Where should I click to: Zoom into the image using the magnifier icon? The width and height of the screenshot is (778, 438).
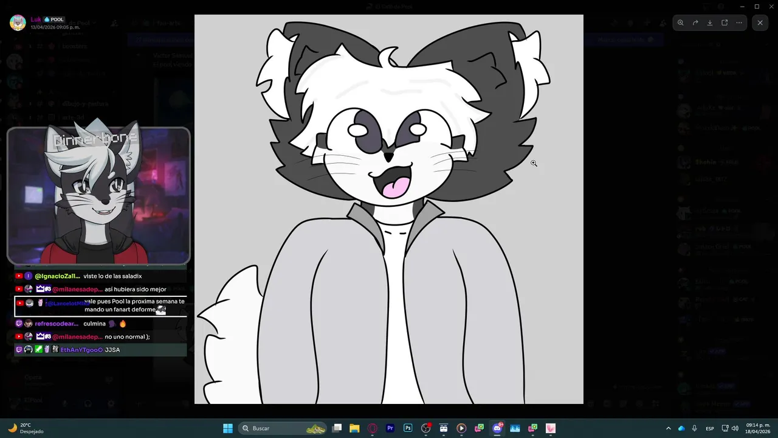[681, 23]
